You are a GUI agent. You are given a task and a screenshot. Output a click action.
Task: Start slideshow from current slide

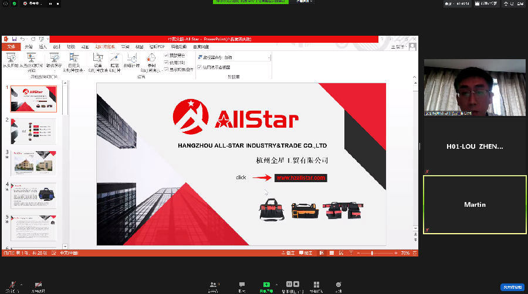click(31, 62)
